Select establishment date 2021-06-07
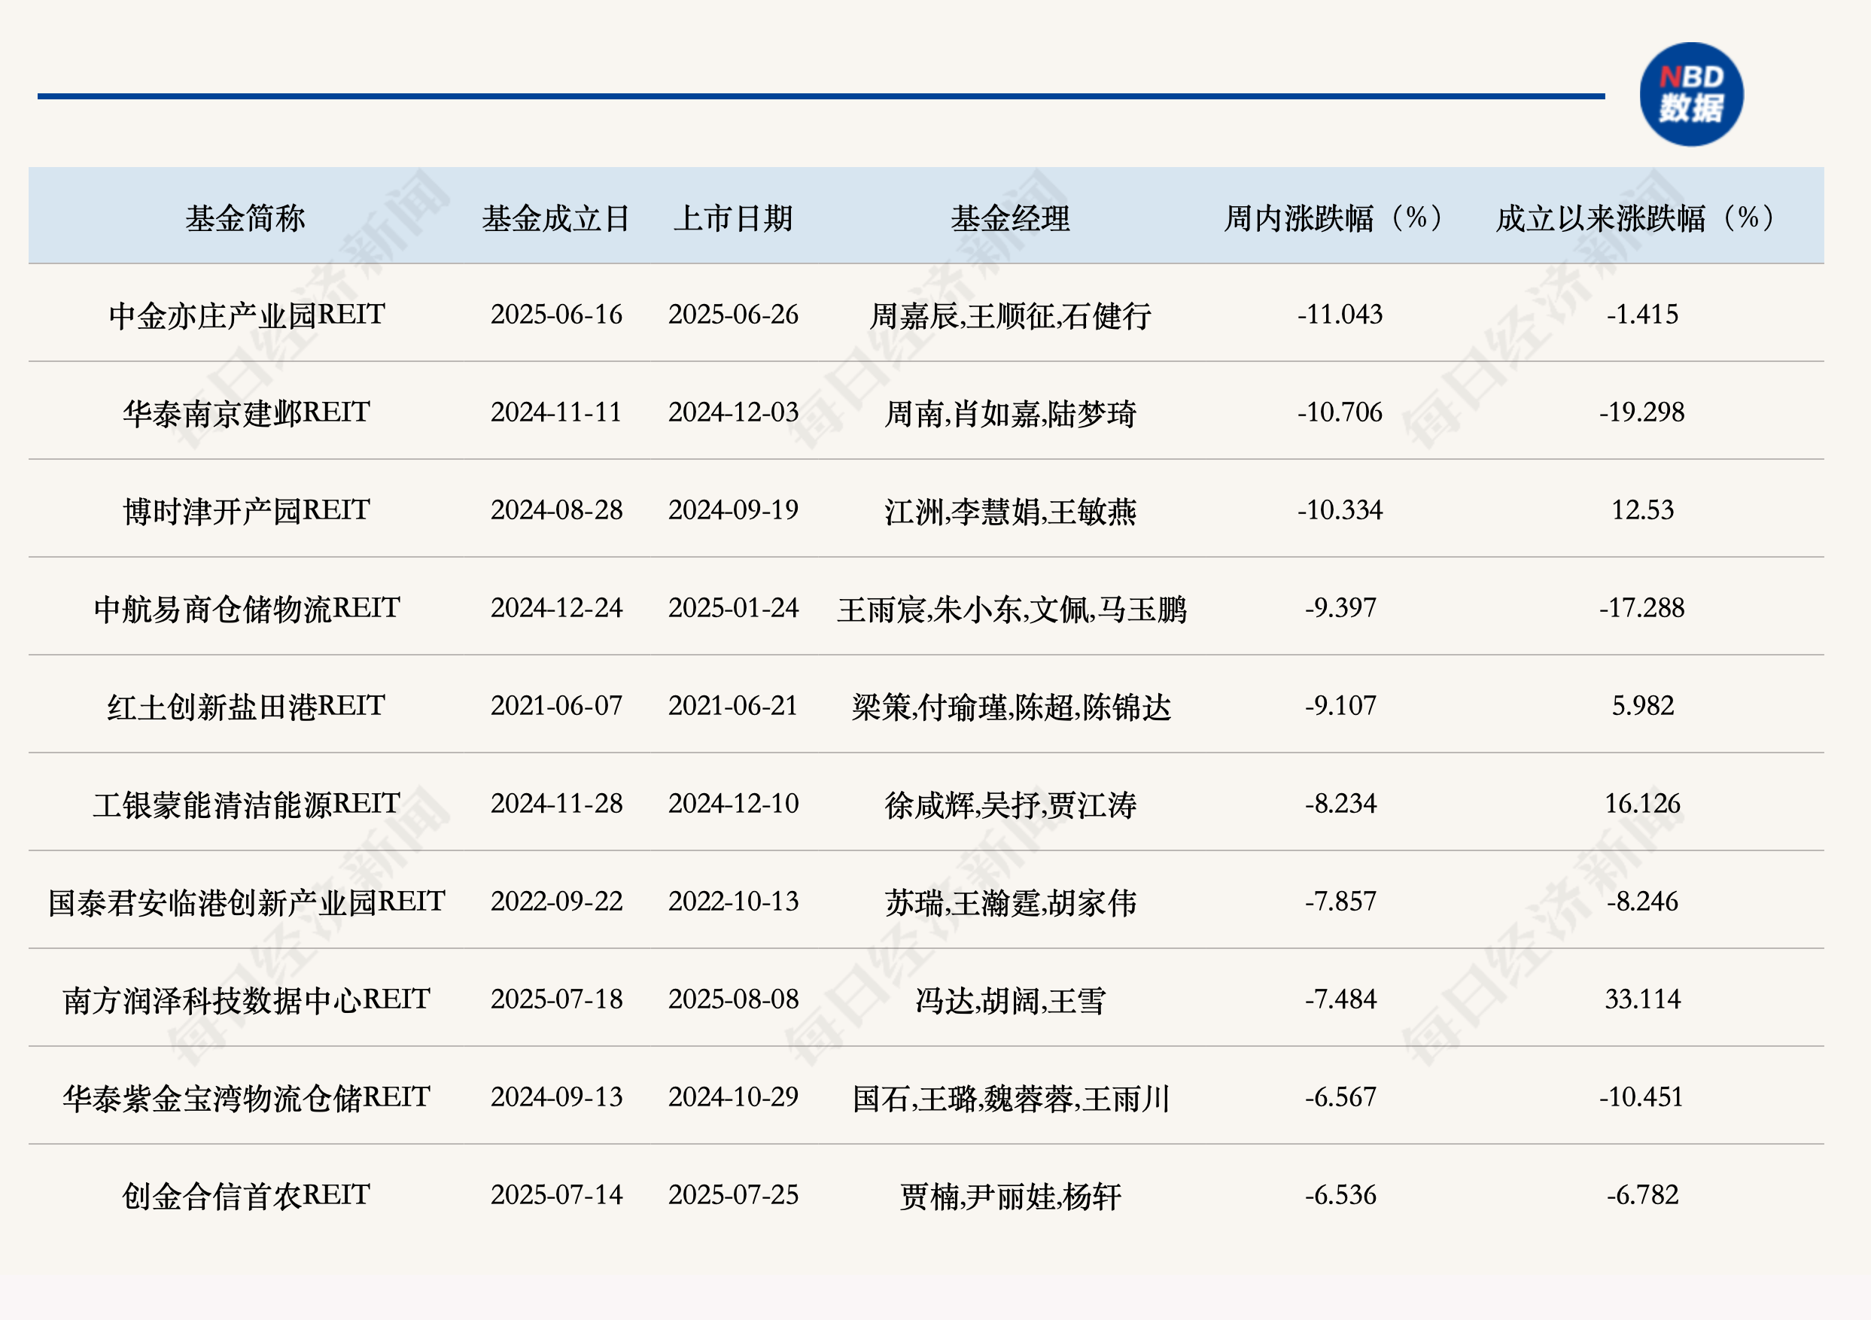The image size is (1871, 1320). (557, 706)
